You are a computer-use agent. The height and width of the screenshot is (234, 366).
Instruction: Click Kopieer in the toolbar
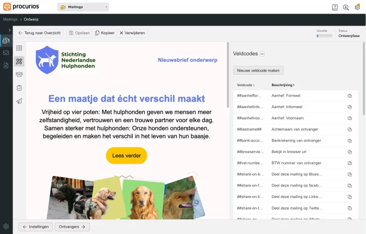104,33
